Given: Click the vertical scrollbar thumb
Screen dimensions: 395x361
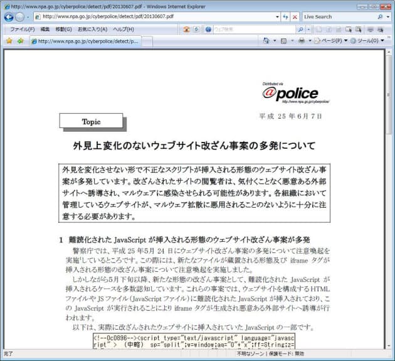Looking at the screenshot, I should click(389, 95).
